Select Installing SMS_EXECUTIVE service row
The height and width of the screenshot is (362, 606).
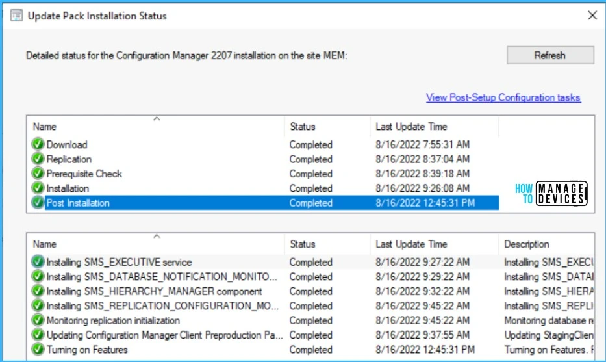point(312,262)
